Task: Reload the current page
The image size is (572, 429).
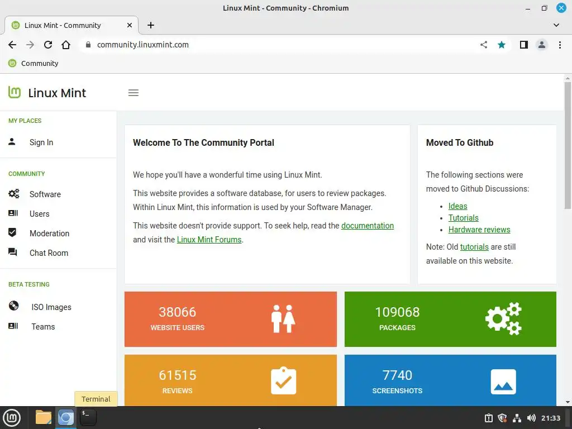Action: [x=48, y=45]
